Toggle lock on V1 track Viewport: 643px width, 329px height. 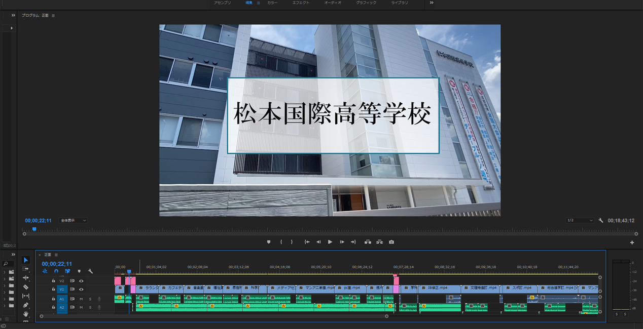(53, 290)
